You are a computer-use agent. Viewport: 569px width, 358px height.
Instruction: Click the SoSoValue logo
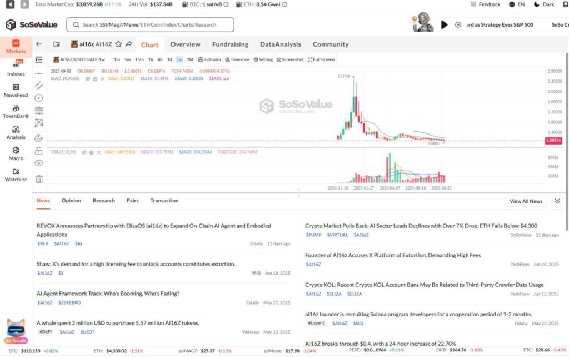[32, 24]
